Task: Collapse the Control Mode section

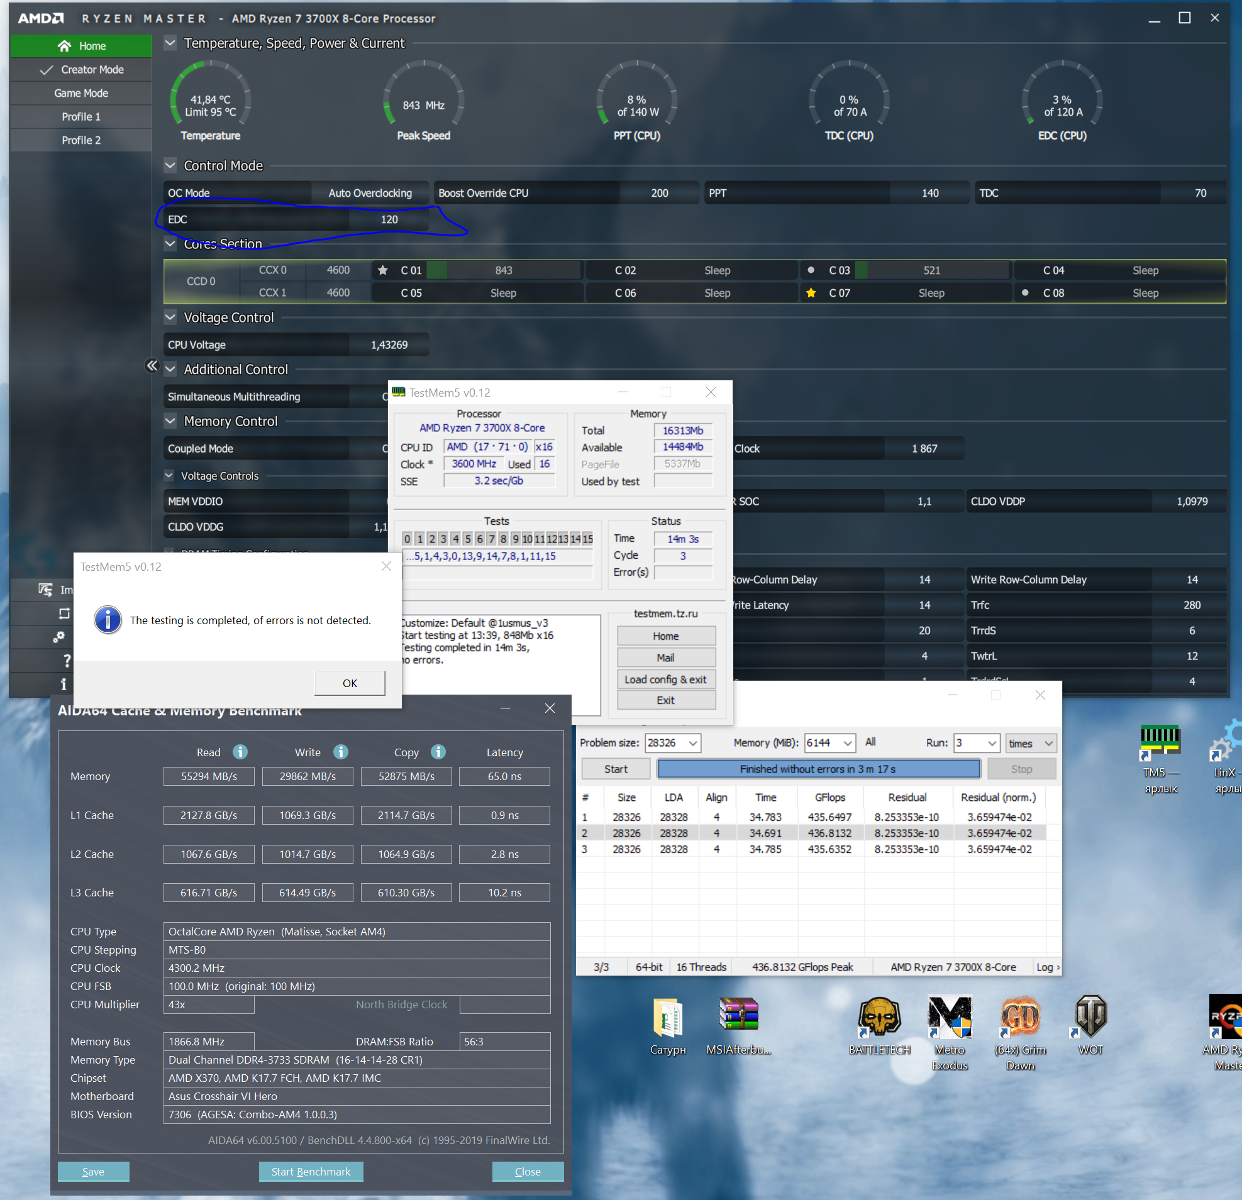Action: click(170, 165)
